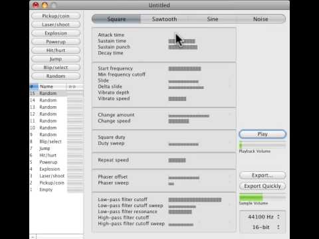The height and width of the screenshot is (239, 319).
Task: Click the Phaser sweep slider bar
Action: pos(171,184)
